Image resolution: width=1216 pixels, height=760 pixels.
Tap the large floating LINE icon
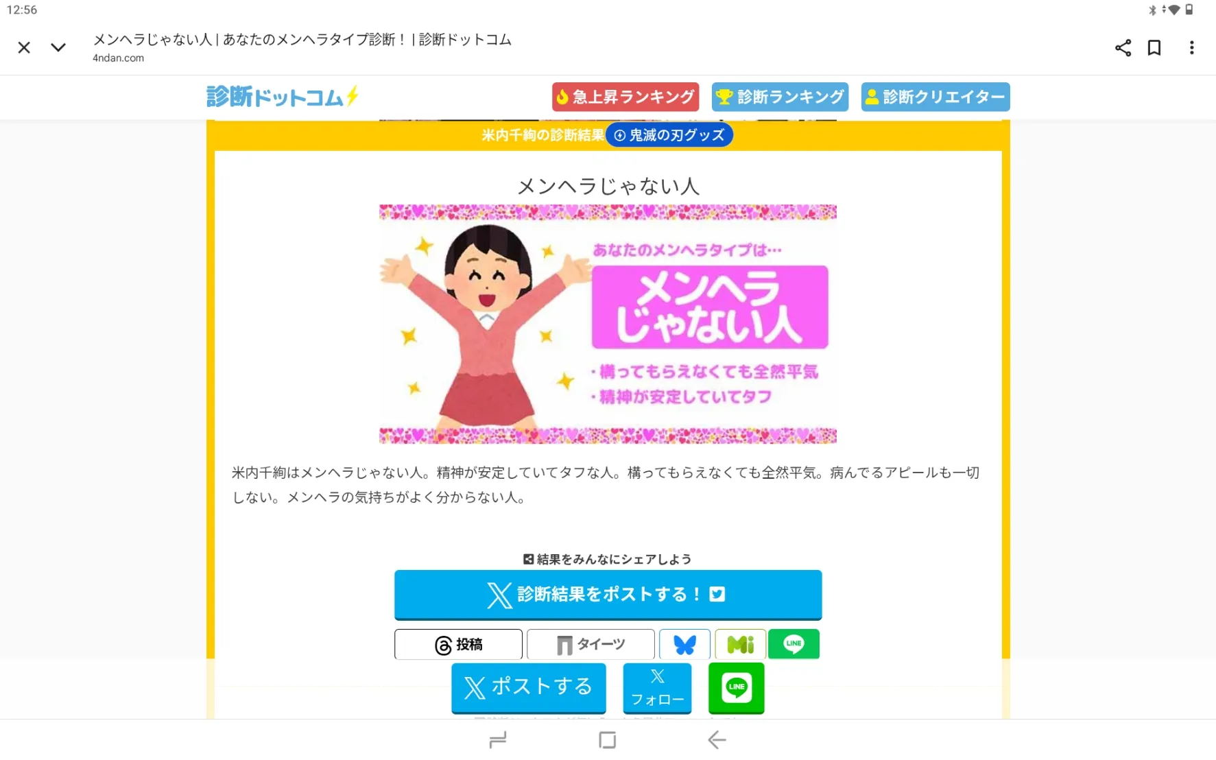(737, 688)
